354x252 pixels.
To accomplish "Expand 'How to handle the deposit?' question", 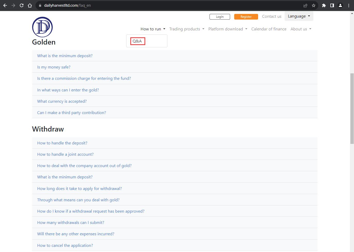I will (175, 143).
